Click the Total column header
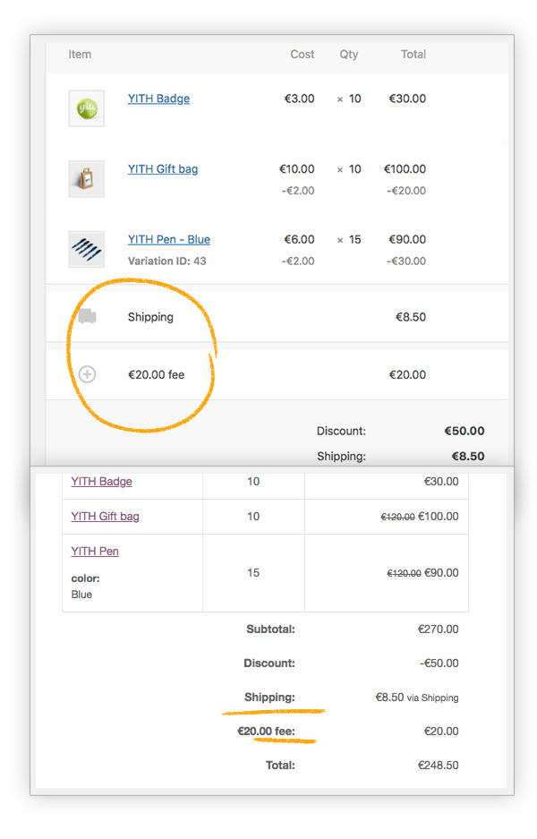Image resolution: width=537 pixels, height=839 pixels. click(x=413, y=55)
